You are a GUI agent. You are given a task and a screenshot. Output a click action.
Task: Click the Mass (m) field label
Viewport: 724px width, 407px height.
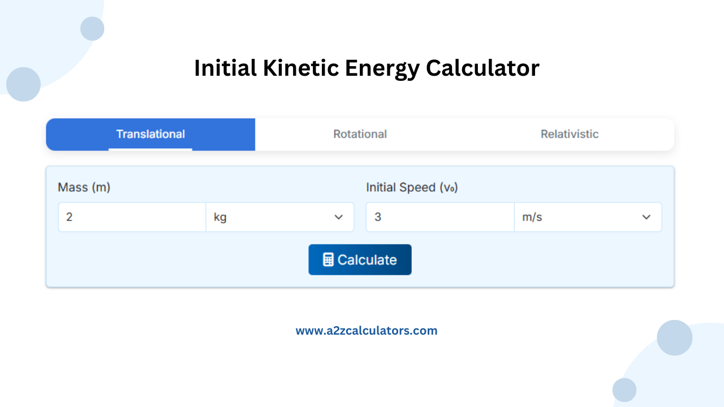(x=84, y=187)
